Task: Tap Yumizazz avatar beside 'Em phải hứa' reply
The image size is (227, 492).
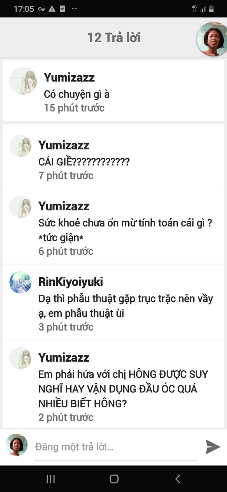Action: pyautogui.click(x=20, y=358)
